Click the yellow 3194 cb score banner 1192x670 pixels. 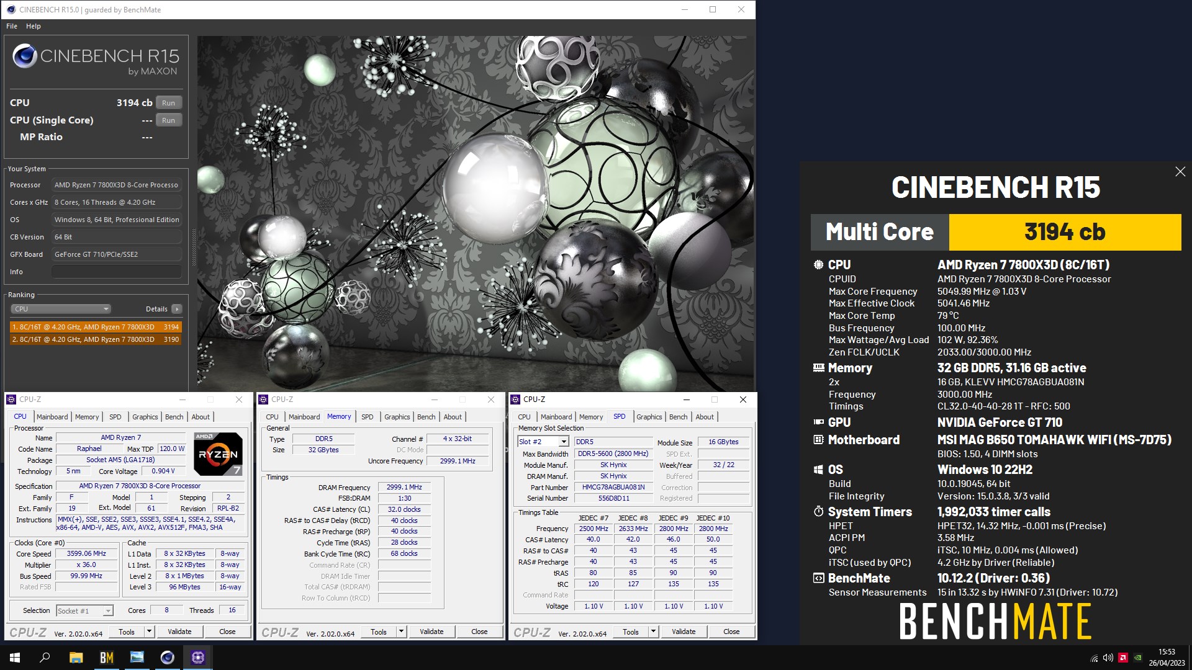coord(1065,232)
